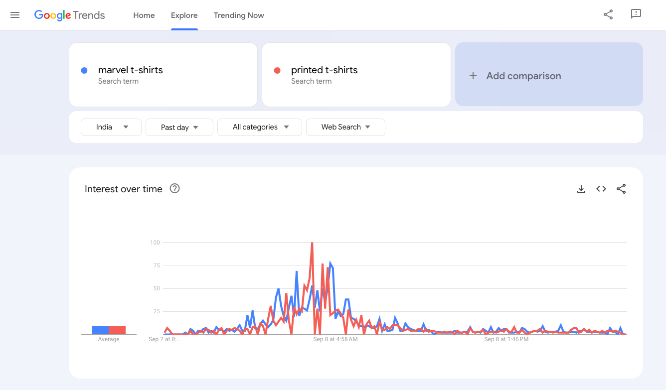
Task: Open the embed code icon
Action: tap(601, 189)
